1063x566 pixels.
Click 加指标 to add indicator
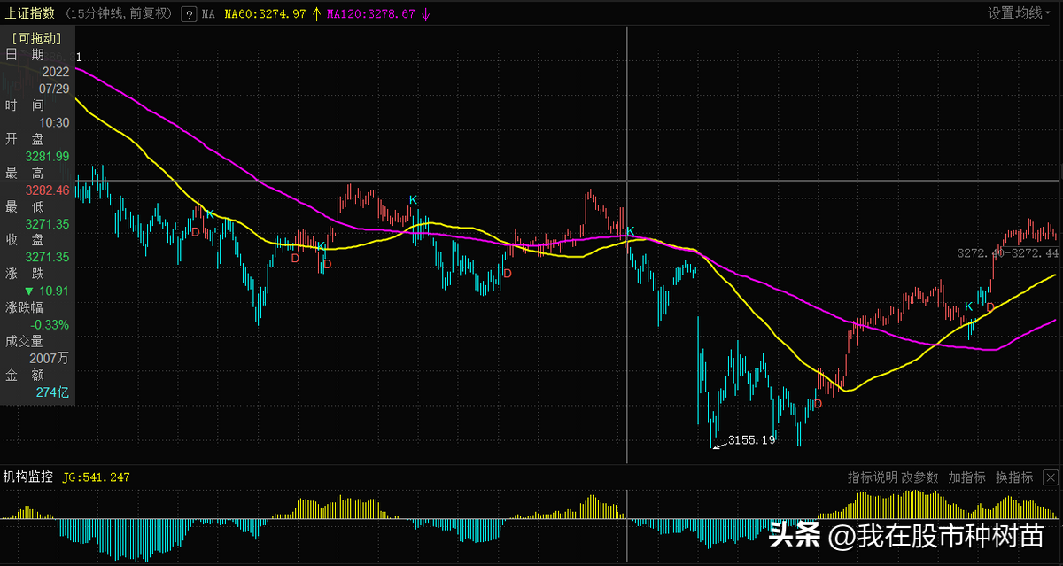[x=966, y=477]
